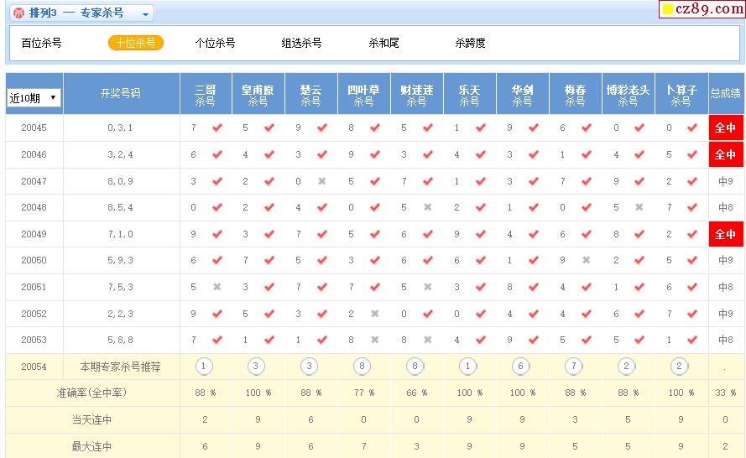
Task: Click the circled 1 under 乐天 in row 20054
Action: [467, 367]
